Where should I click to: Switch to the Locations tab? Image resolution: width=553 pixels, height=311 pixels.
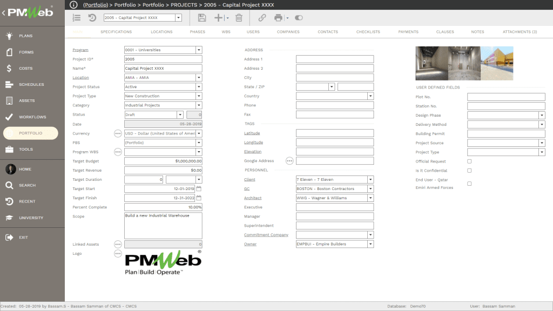(161, 32)
